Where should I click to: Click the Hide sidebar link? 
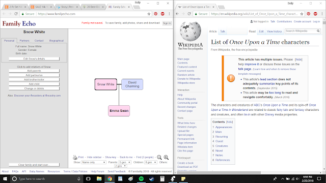click(94, 157)
